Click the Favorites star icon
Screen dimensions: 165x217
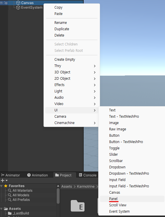[x=6, y=186]
